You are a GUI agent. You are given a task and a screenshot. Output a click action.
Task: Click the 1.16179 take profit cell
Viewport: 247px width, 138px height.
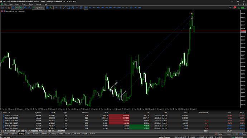click(139, 126)
